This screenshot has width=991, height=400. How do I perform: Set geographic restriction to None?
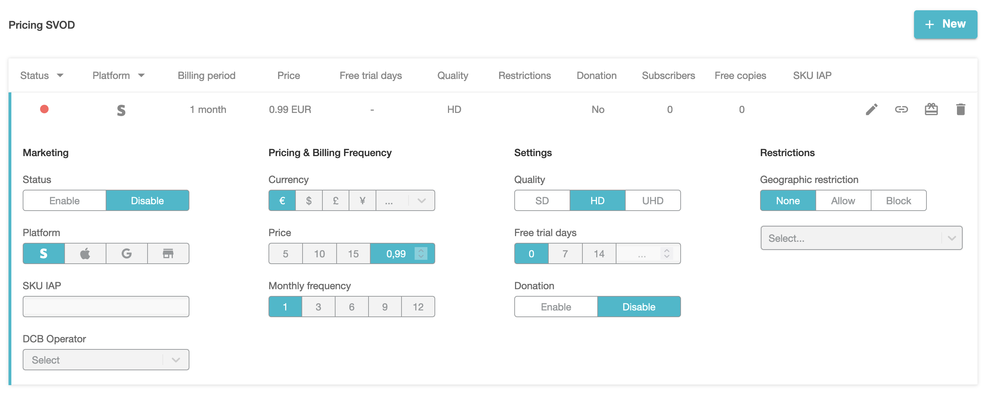(788, 200)
